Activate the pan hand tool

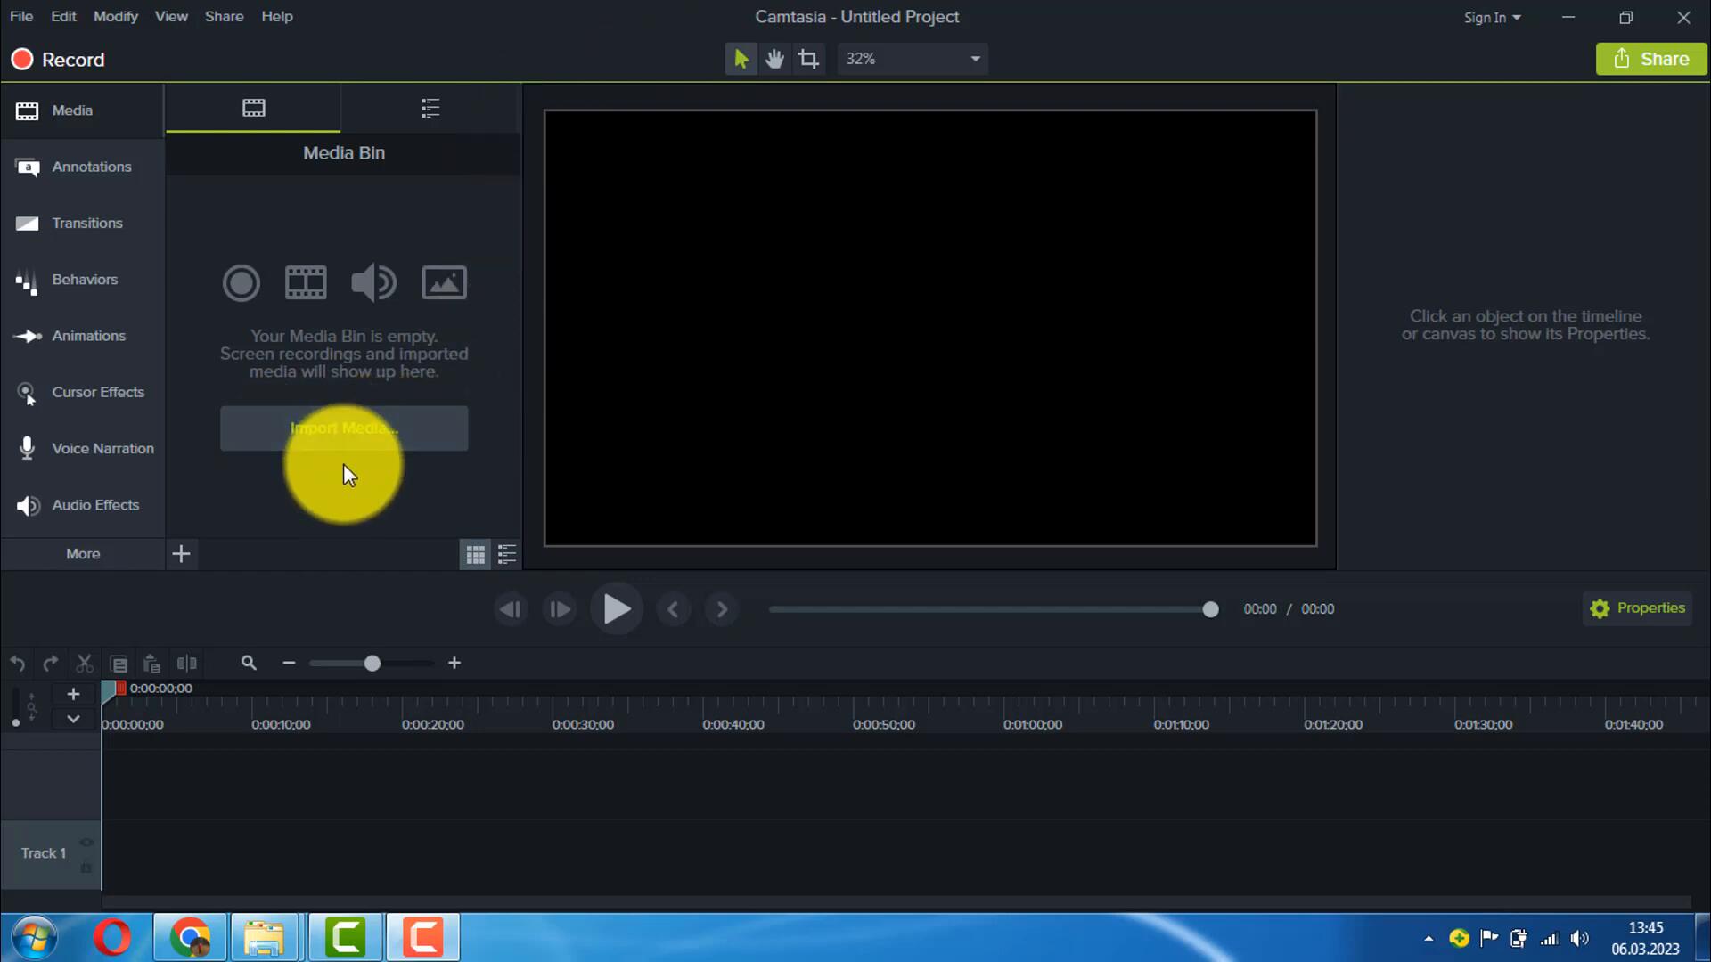click(x=774, y=59)
